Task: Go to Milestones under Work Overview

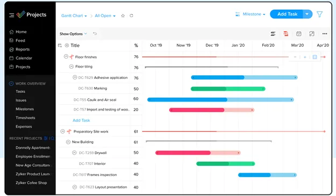Action: (x=25, y=109)
